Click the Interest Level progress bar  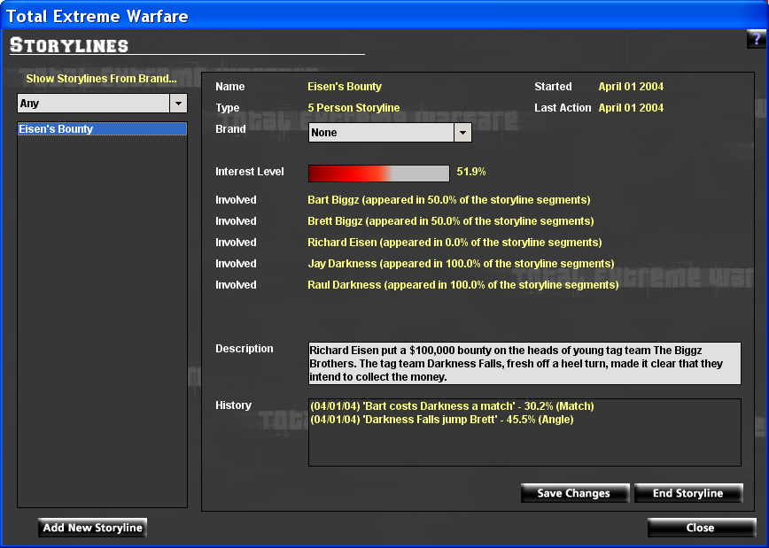pos(378,173)
